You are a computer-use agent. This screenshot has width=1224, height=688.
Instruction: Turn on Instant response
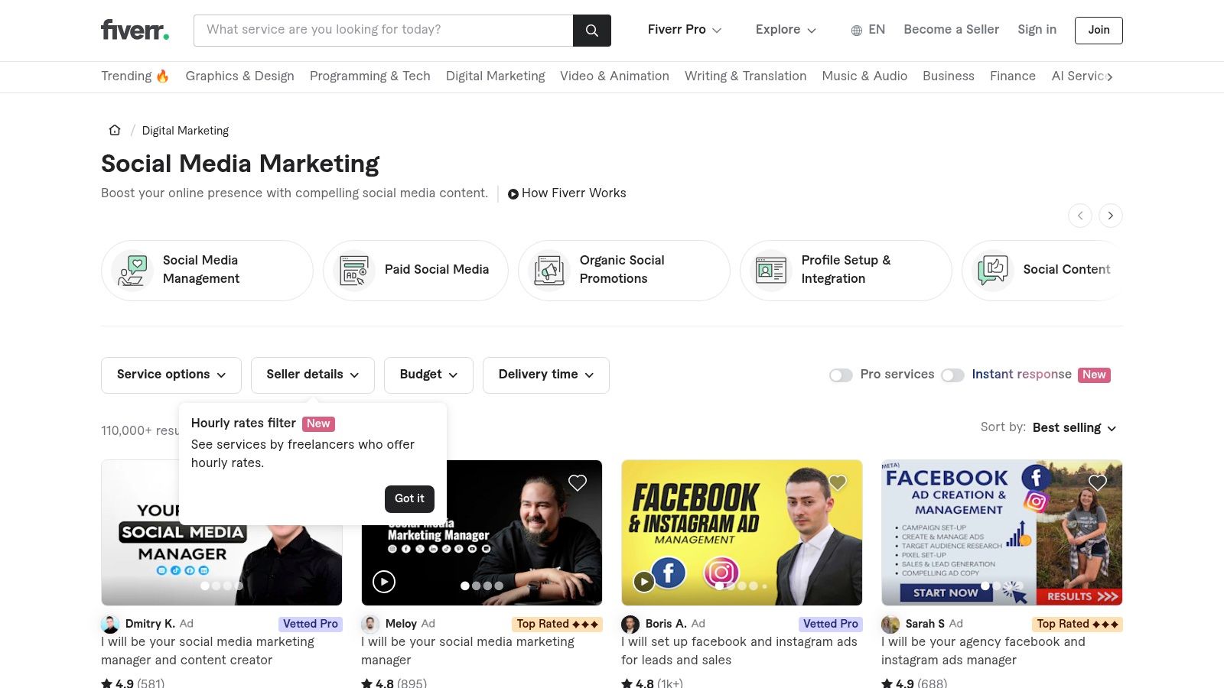tap(953, 375)
